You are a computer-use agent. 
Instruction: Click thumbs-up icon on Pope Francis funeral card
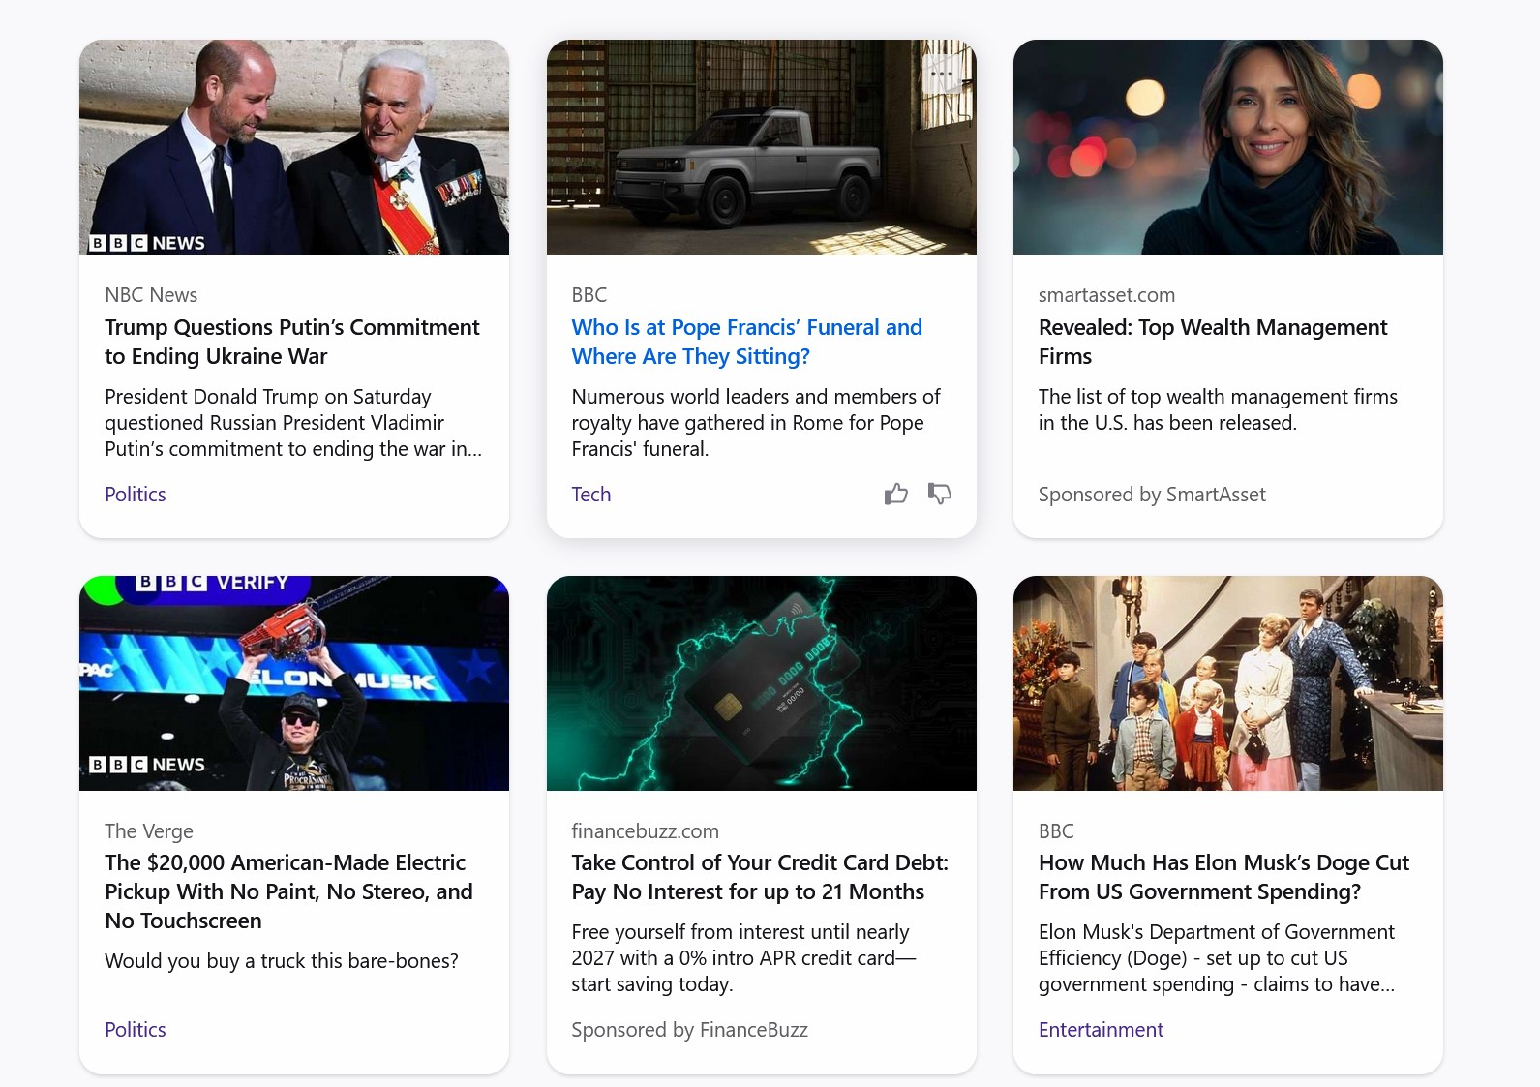(896, 494)
